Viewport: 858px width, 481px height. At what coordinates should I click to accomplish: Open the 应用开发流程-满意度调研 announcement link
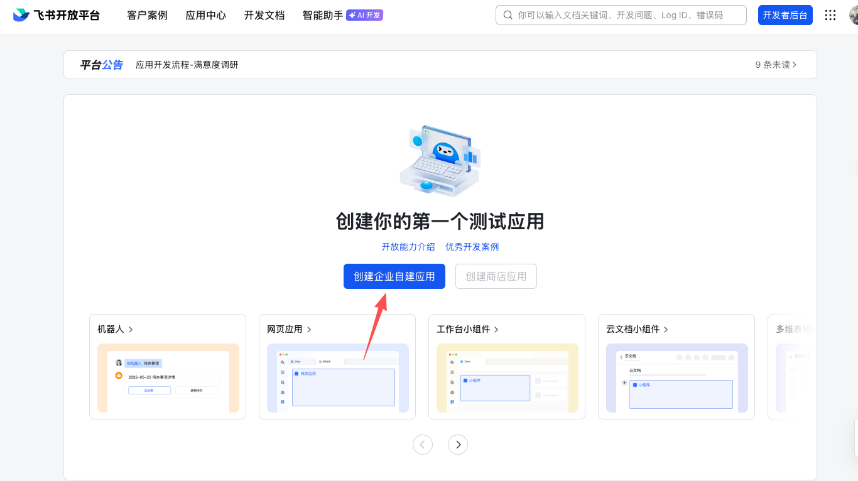click(187, 64)
